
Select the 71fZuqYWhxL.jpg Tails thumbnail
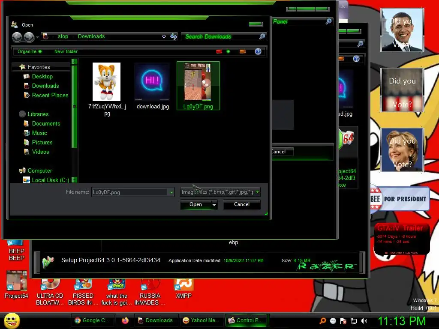click(x=107, y=82)
